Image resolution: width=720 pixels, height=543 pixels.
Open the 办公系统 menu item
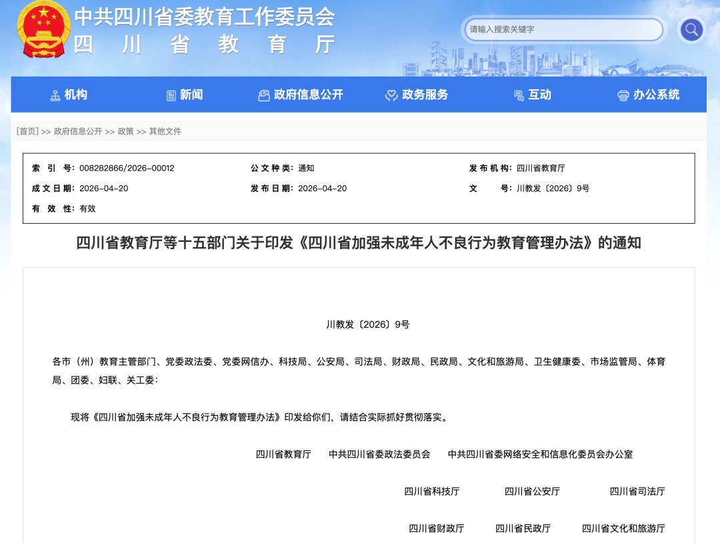click(656, 95)
